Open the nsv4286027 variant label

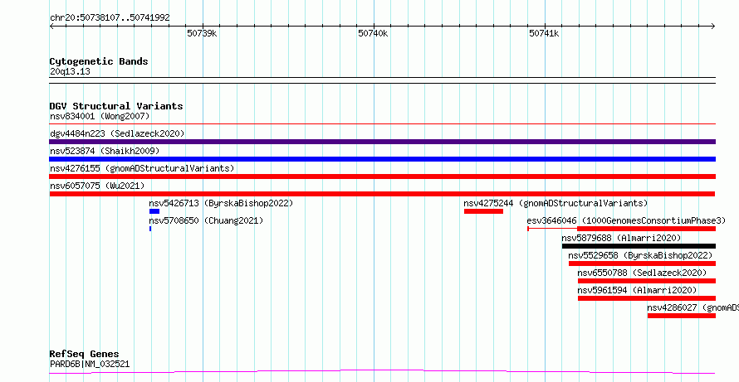pyautogui.click(x=693, y=307)
